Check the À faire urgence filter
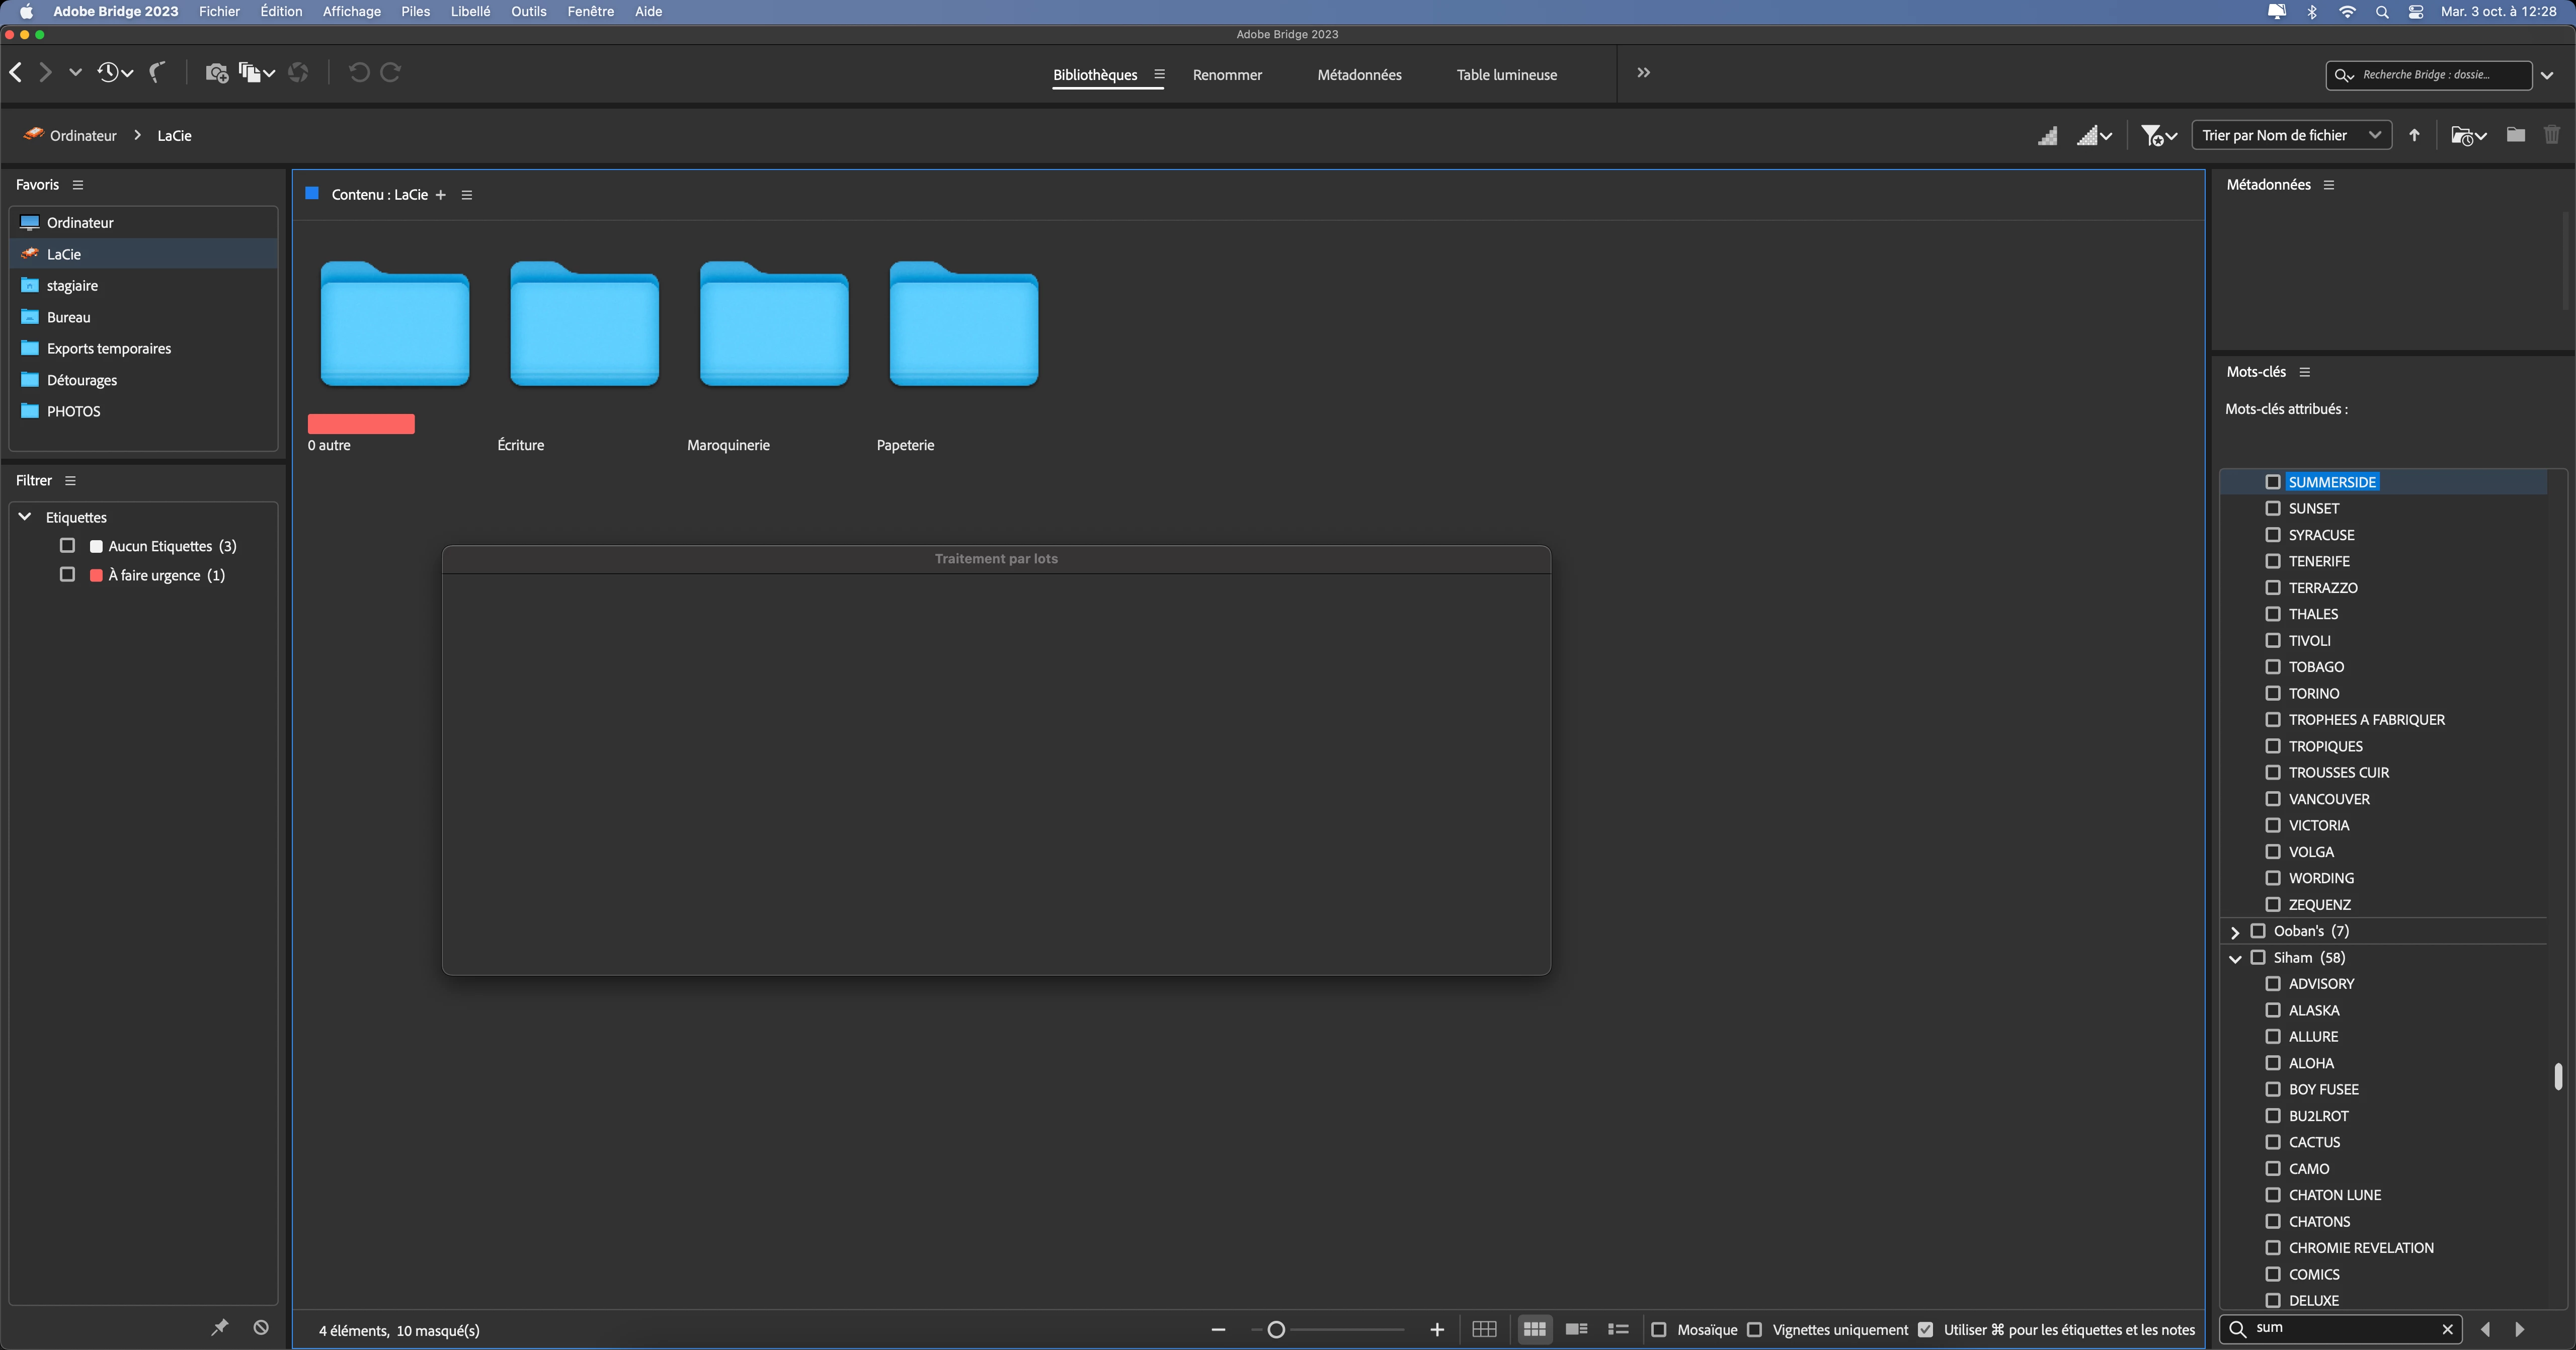 (67, 575)
